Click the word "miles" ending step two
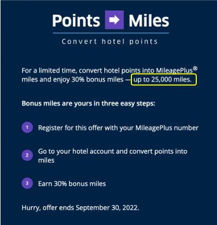The image size is (217, 225). pos(46,160)
